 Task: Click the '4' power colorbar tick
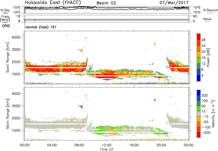click(202, 76)
